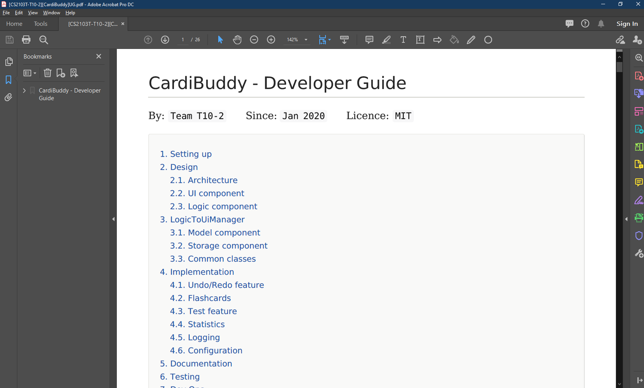
Task: Open the Page Thumbnails panel
Action: click(x=8, y=62)
